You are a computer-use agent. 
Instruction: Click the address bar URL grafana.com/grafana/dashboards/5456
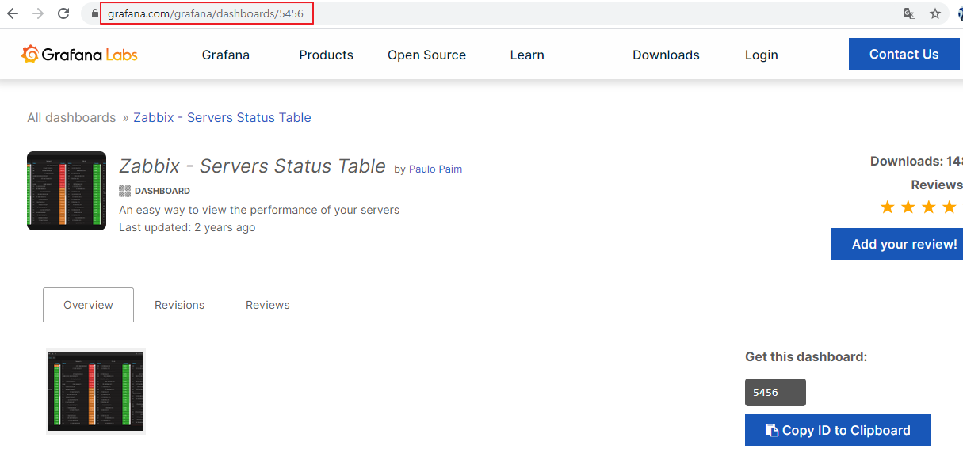206,13
